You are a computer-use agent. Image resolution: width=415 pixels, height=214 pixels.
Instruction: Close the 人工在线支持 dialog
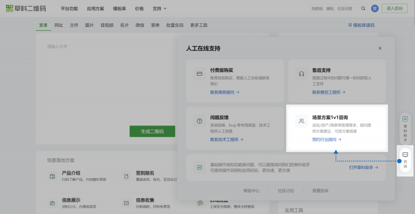[380, 48]
